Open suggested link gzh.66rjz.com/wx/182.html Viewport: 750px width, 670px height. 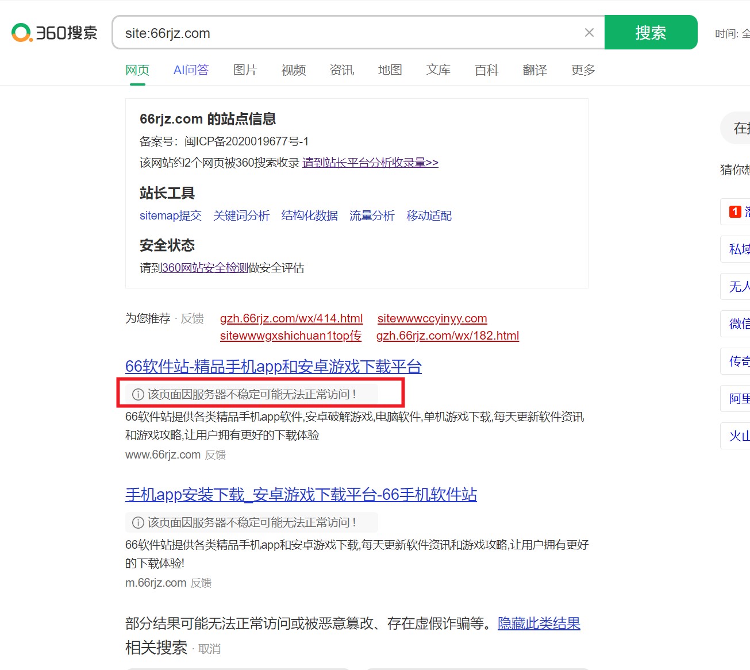[448, 336]
